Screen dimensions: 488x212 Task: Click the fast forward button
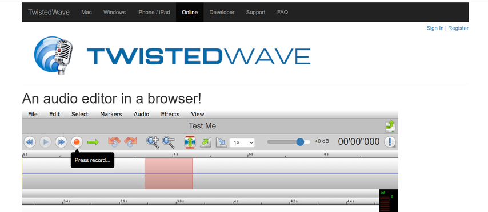[61, 142]
